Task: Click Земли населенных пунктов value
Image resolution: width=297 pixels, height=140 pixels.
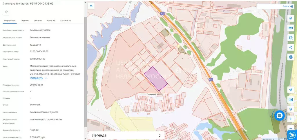Action: tap(44, 112)
